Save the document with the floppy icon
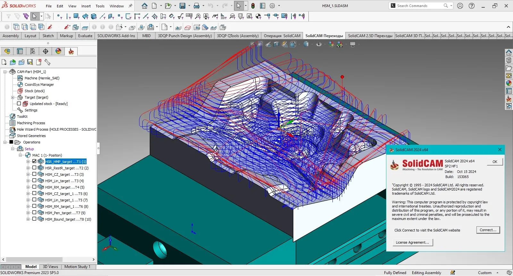Image resolution: width=513 pixels, height=276 pixels. click(x=182, y=6)
